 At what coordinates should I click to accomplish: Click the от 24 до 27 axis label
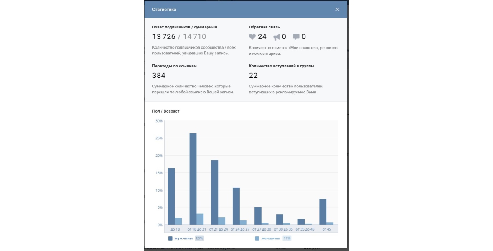tap(240, 229)
